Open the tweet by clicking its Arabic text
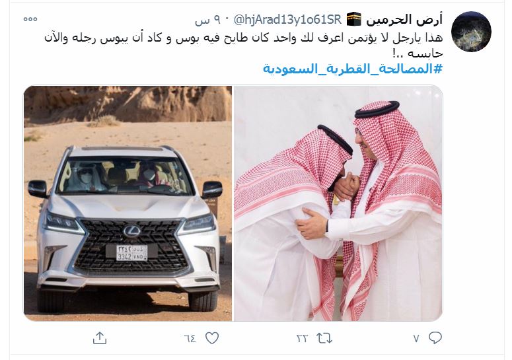The height and width of the screenshot is (360, 512). pyautogui.click(x=243, y=45)
